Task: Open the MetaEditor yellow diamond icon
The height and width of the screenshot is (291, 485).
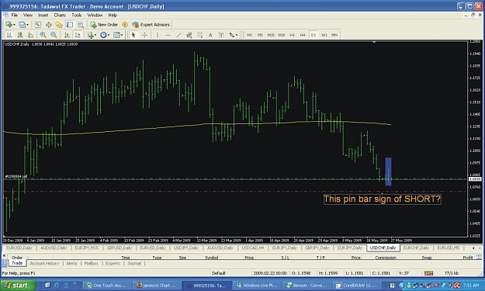Action: point(125,25)
